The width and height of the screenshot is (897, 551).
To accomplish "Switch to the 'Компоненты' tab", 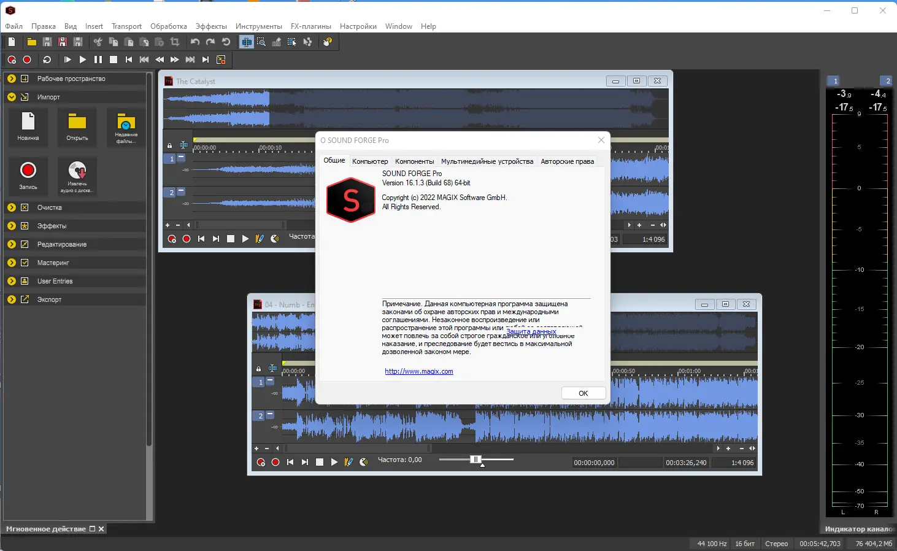I will coord(414,161).
